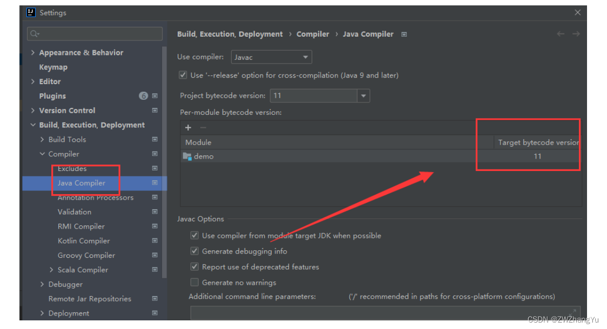607x329 pixels.
Task: Select Excludes under Compiler
Action: pyautogui.click(x=72, y=169)
